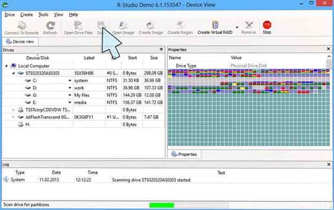Click the System log entry info icon
Screen dimensions: 334x210
click(6, 179)
